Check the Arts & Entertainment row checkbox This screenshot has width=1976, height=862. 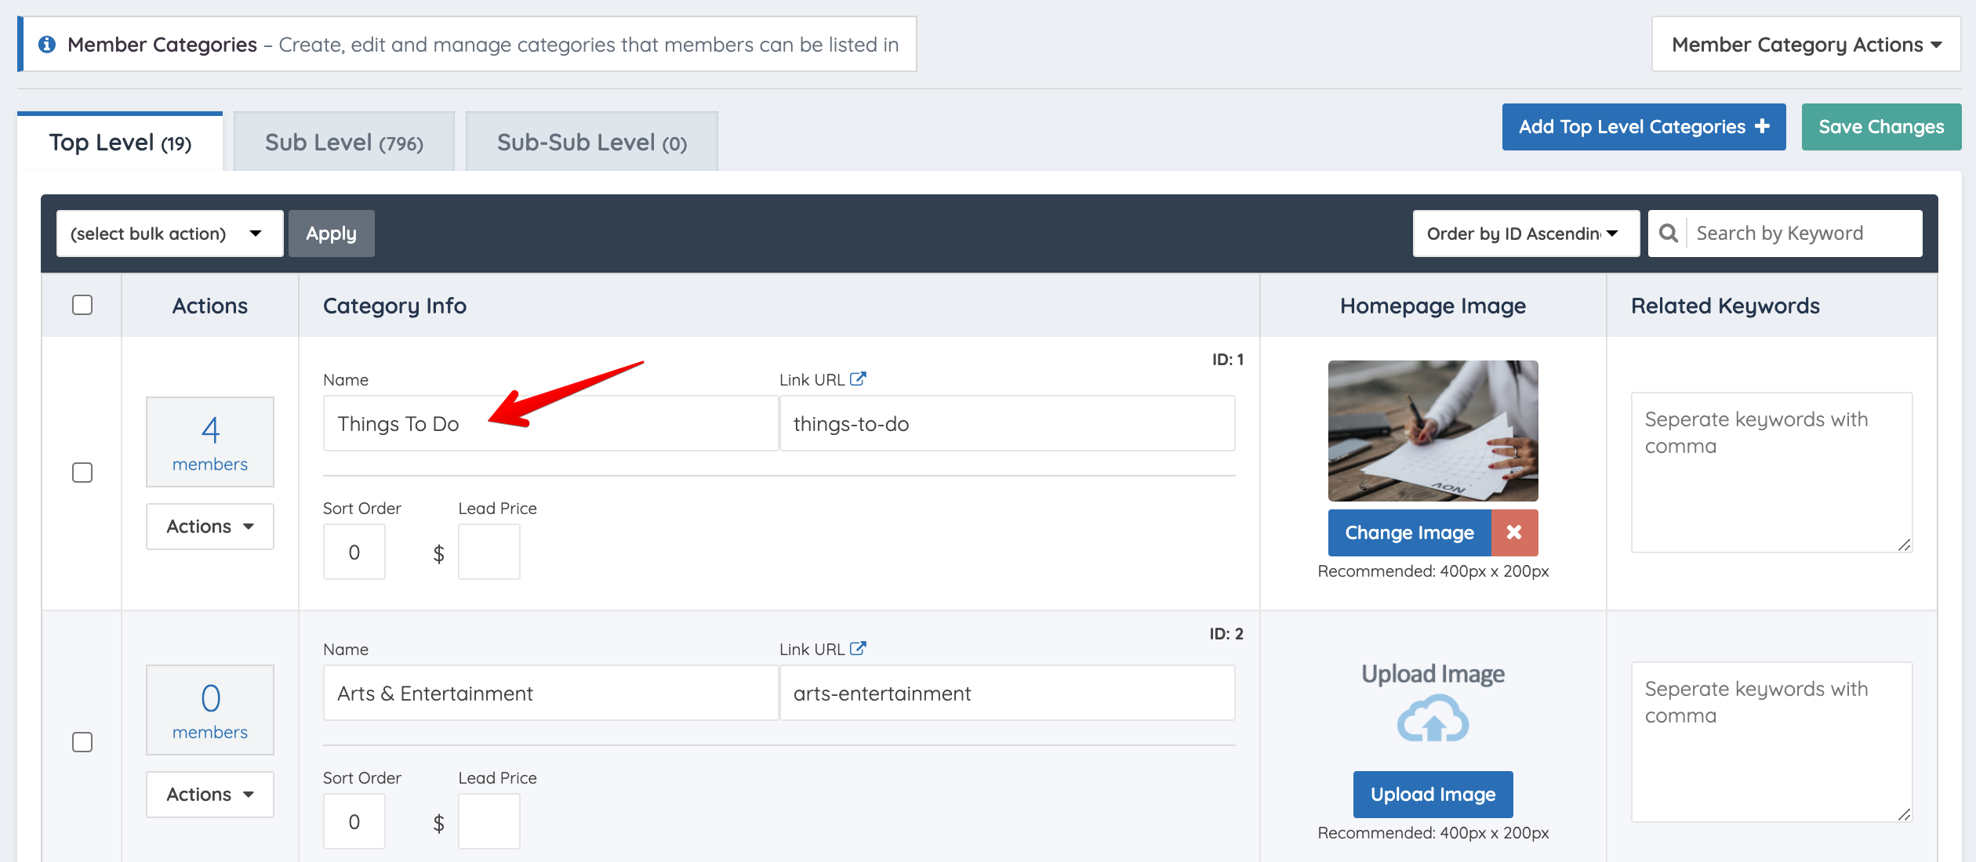point(82,742)
